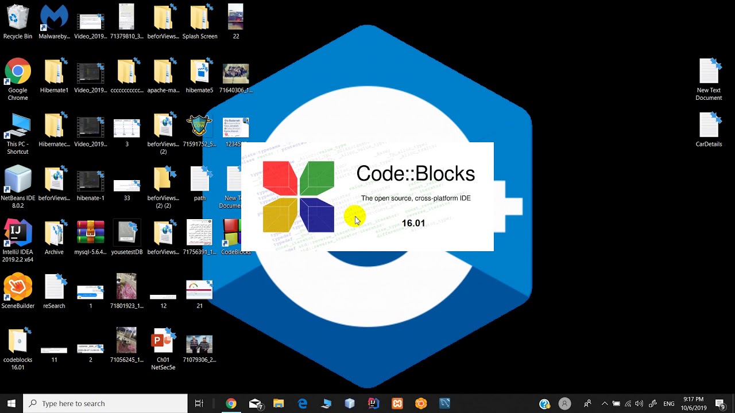Select the apache-ma... folder
This screenshot has height=413, width=735.
[163, 76]
